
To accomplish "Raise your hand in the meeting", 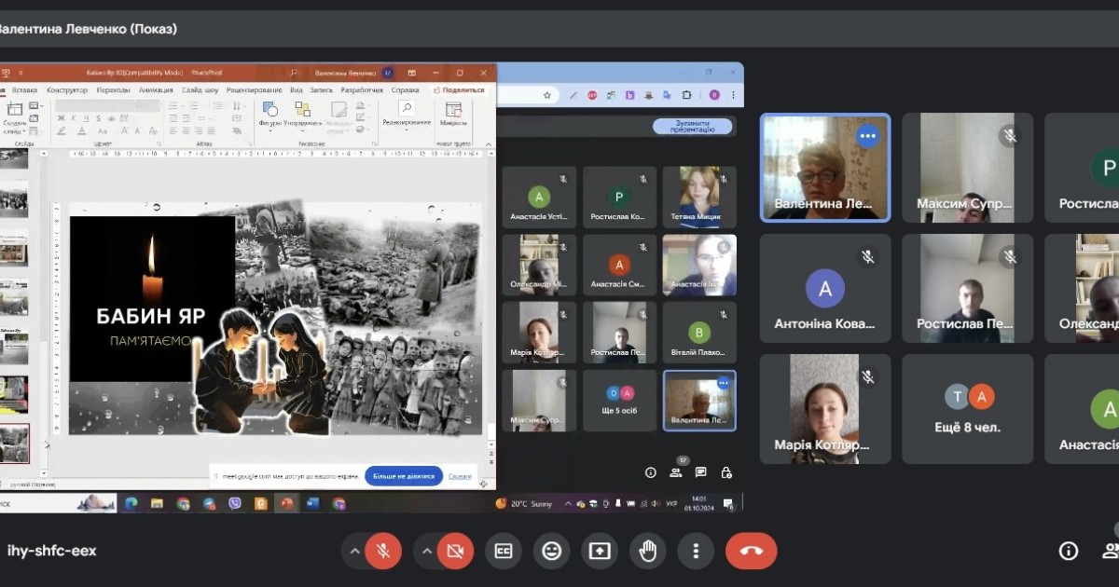I will pos(648,551).
